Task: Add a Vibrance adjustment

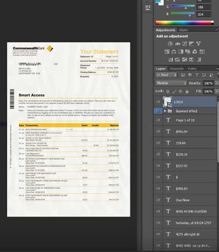Action: 198,43
